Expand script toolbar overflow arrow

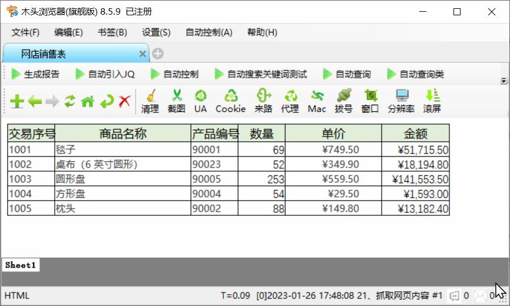point(504,80)
